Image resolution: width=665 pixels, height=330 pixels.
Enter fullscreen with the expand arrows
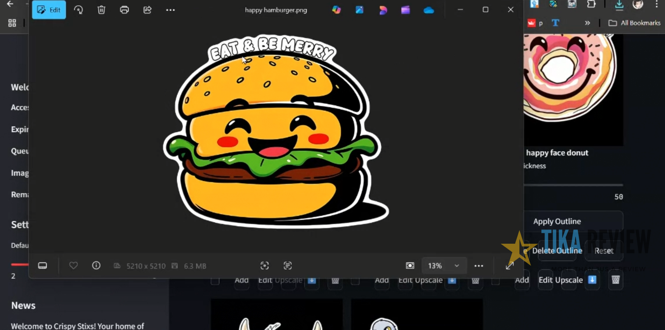[510, 266]
